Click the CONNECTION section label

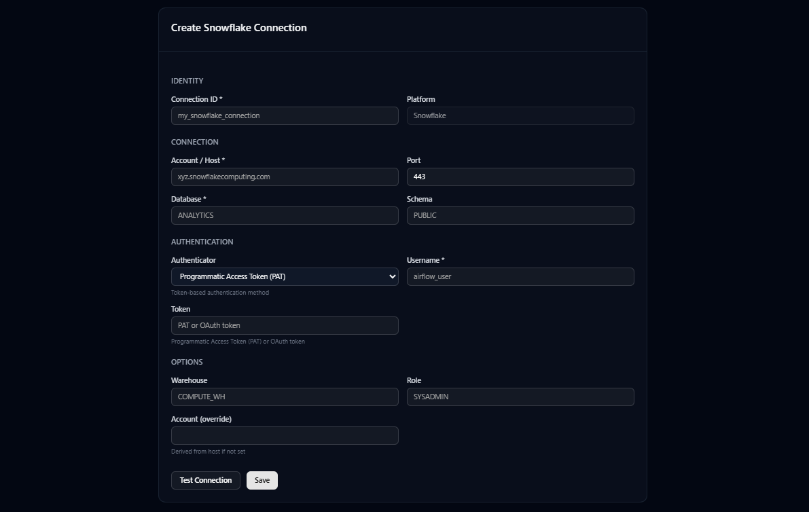pos(194,142)
